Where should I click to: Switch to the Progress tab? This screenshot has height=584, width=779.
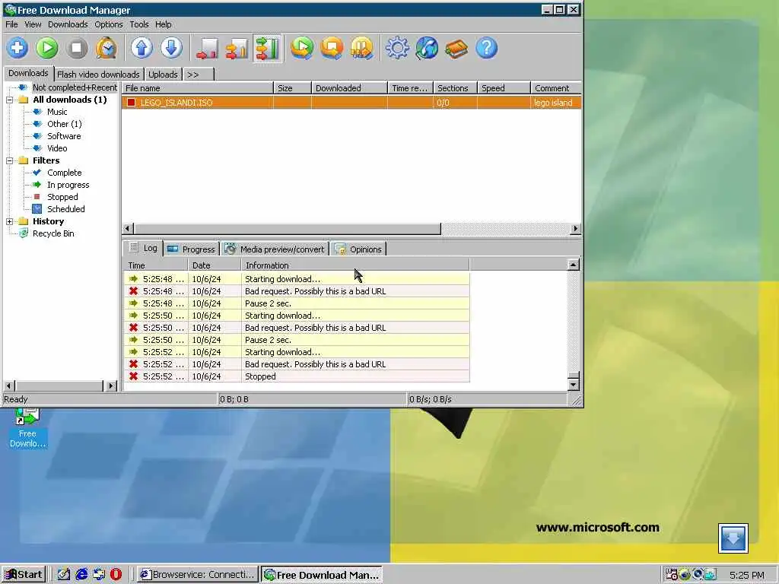pos(192,249)
